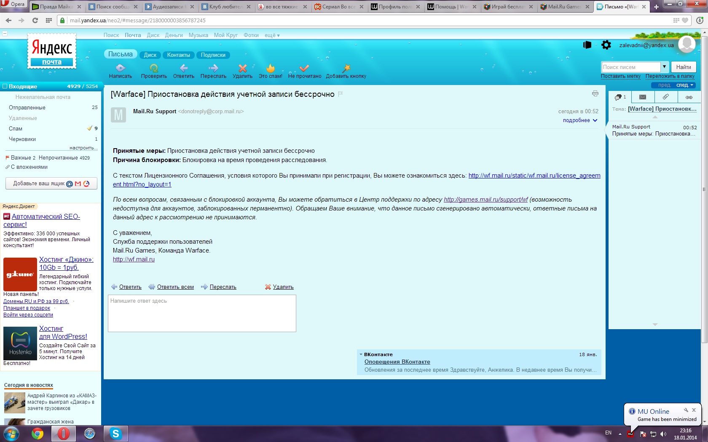708x442 pixels.
Task: Go back with the browser back arrow
Action: (8, 20)
